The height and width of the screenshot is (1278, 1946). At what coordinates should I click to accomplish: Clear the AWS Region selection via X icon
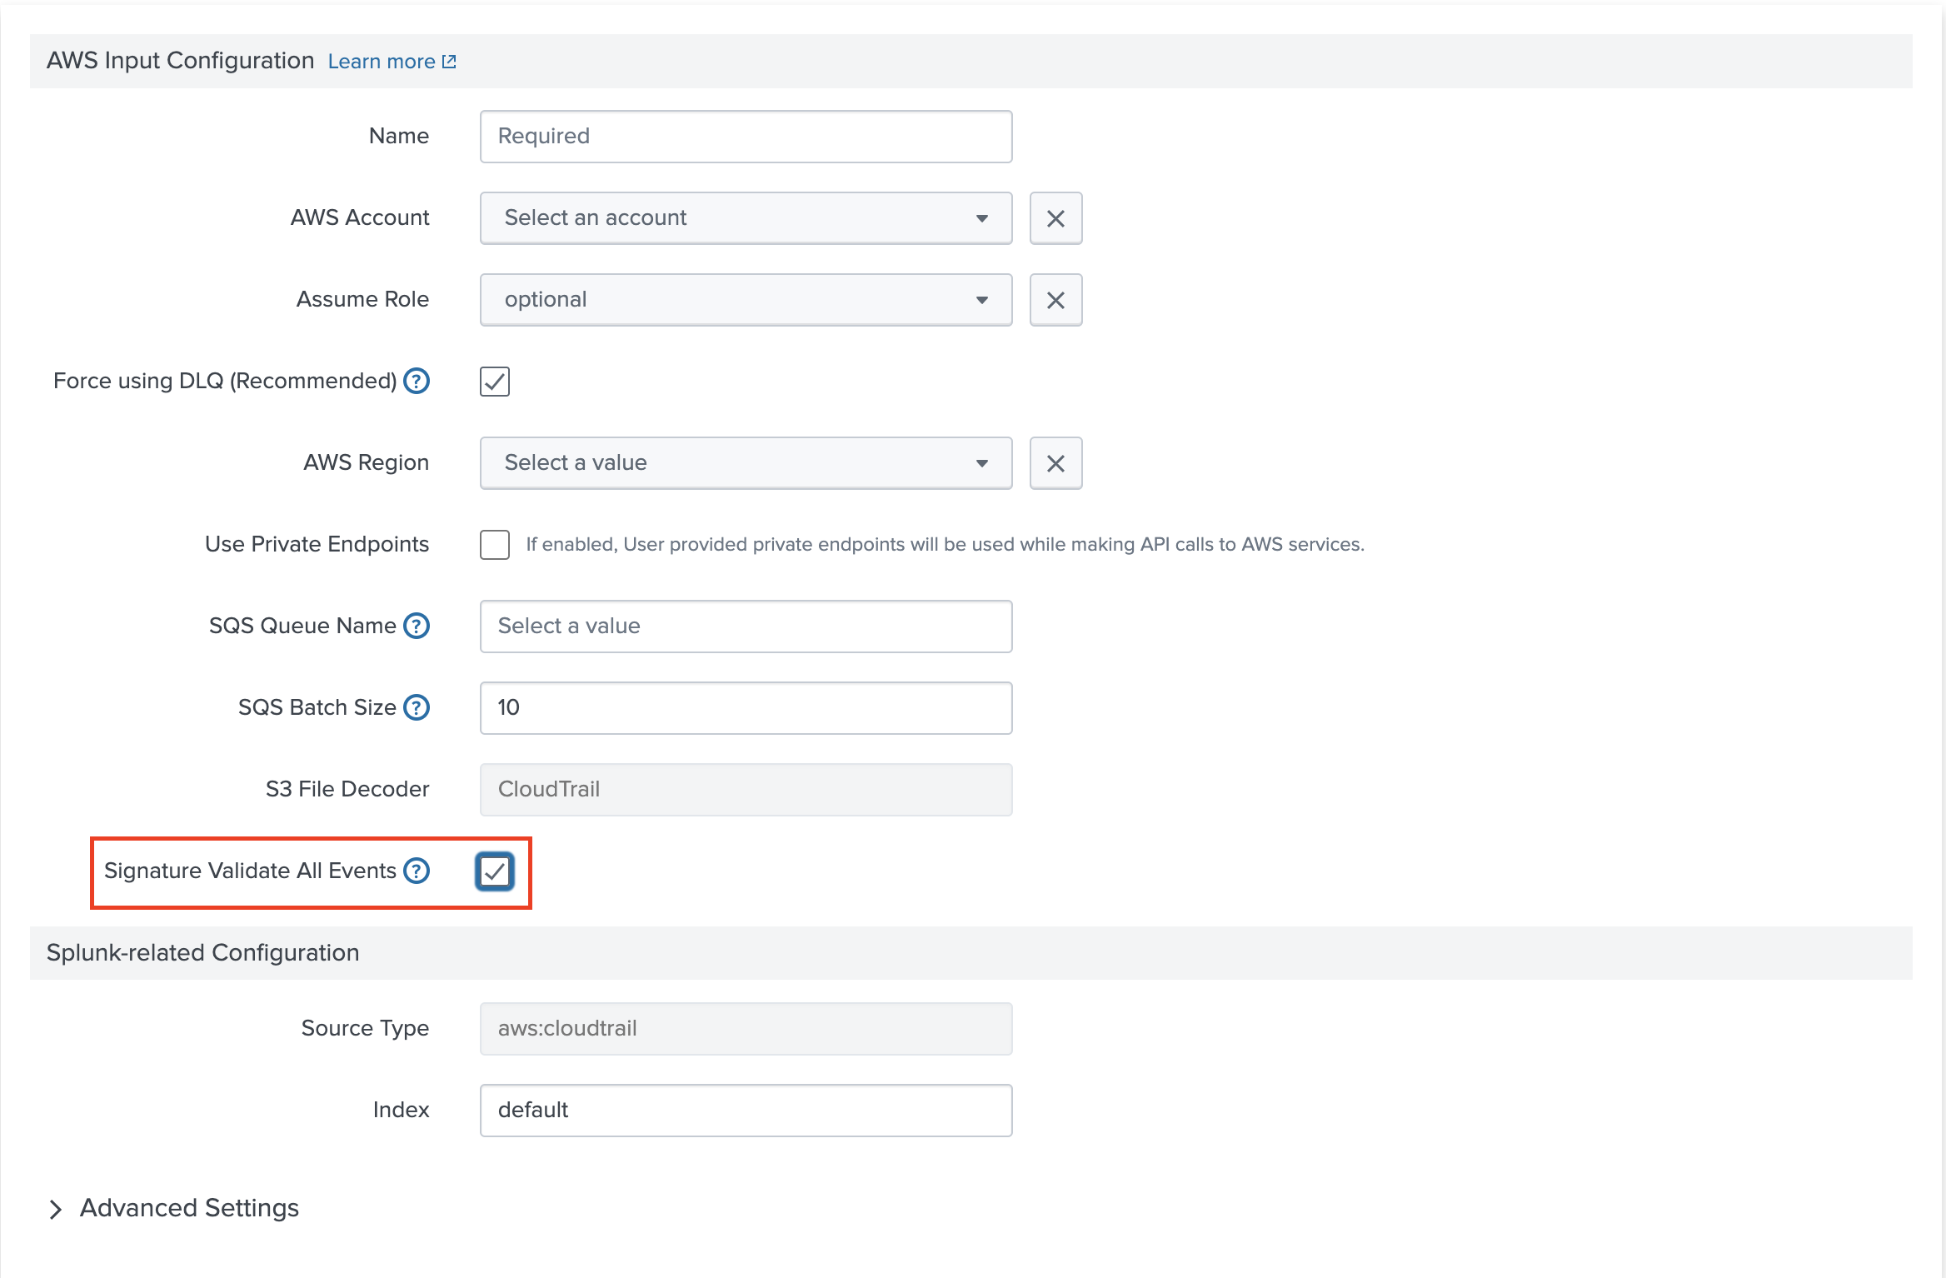[x=1055, y=462]
